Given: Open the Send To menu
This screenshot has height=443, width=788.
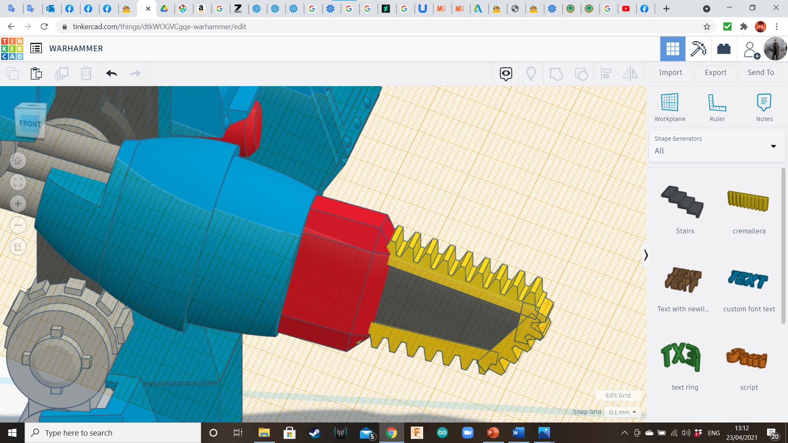Looking at the screenshot, I should click(x=761, y=73).
